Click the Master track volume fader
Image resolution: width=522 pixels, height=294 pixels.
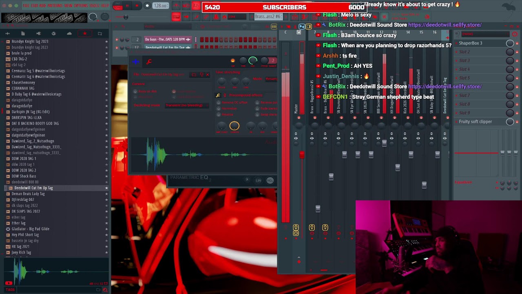(302, 155)
